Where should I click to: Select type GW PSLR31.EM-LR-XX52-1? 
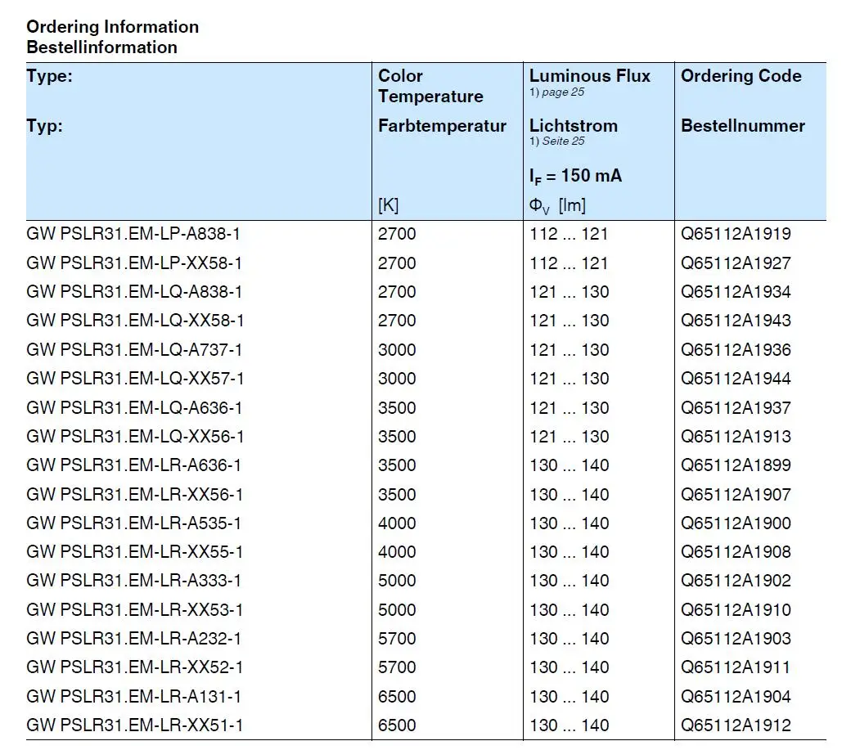(134, 667)
